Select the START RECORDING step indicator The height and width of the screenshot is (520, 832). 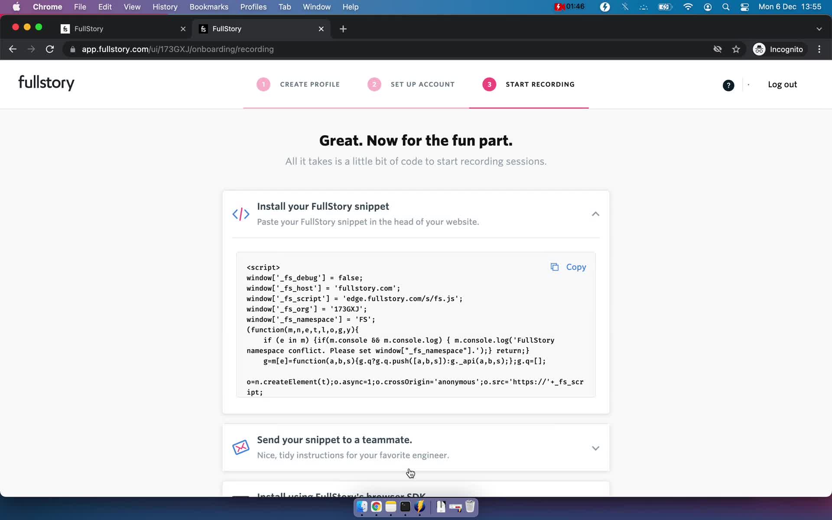pyautogui.click(x=530, y=84)
